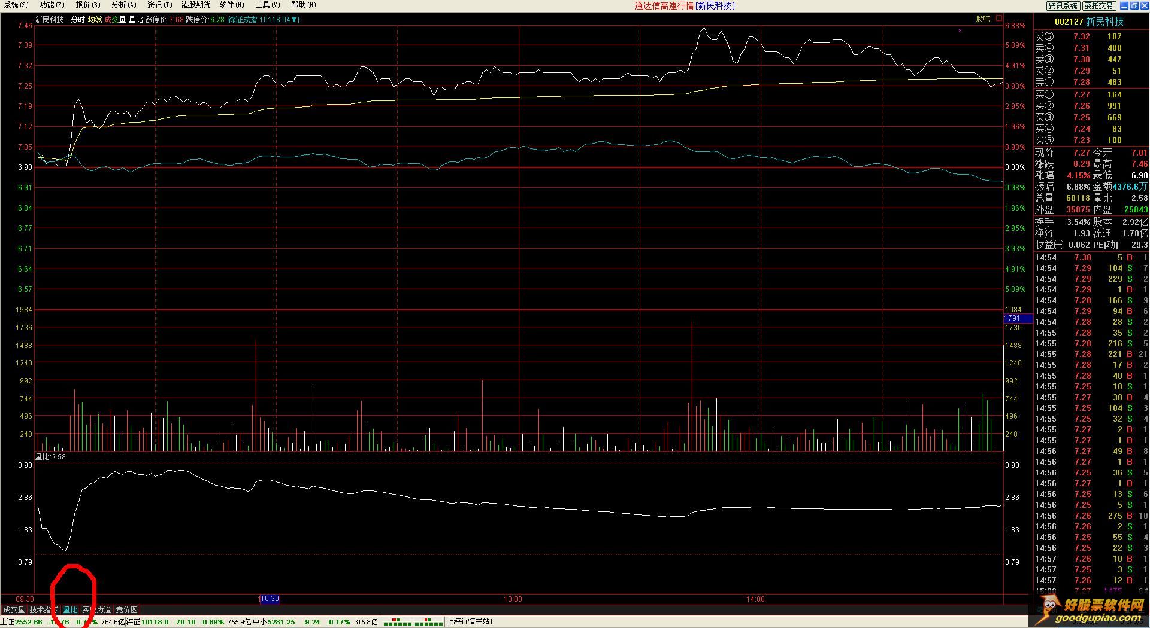The height and width of the screenshot is (628, 1150).
Task: Click 深证 index value 10118.0 in status bar
Action: coord(155,622)
